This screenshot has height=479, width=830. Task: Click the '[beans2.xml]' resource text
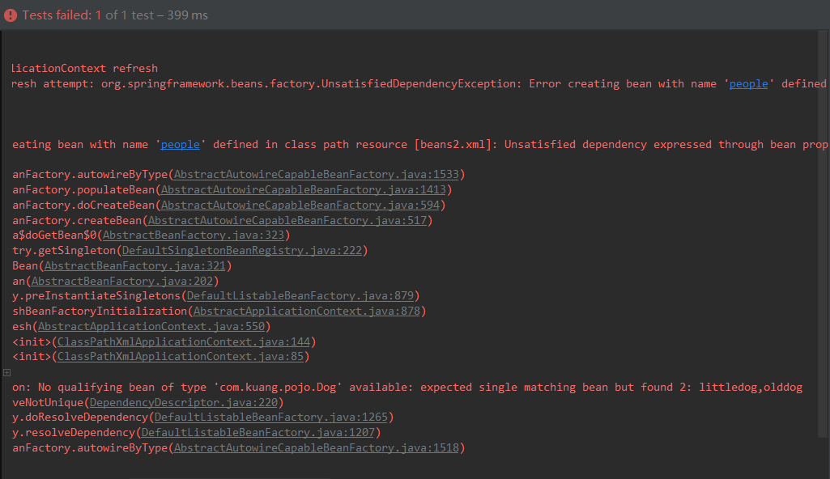pos(453,144)
